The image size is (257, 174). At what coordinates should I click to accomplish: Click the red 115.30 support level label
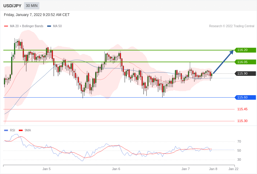(242, 121)
